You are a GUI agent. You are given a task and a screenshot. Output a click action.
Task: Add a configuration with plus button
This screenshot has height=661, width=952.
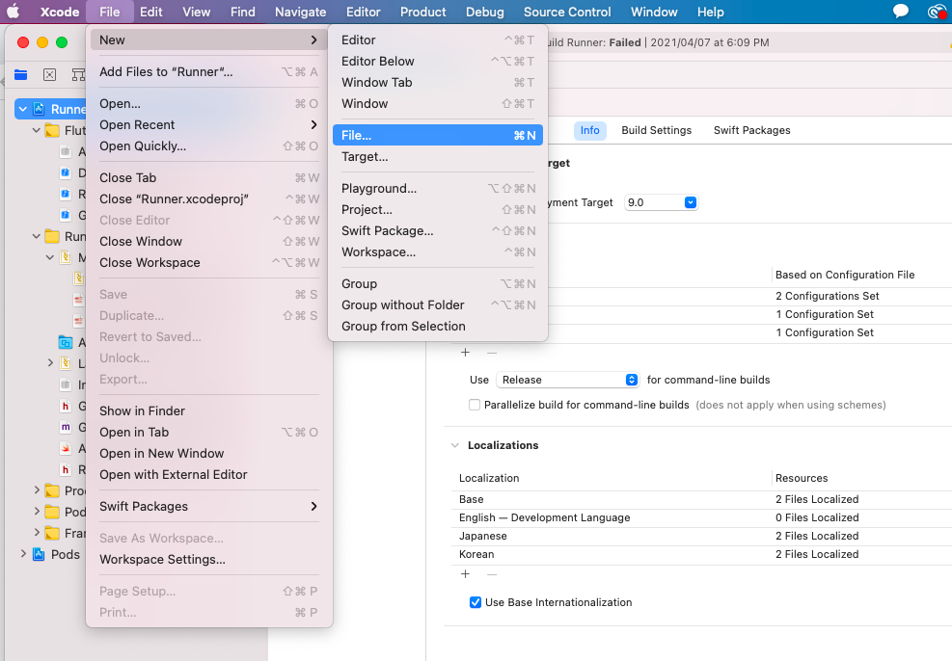click(465, 353)
